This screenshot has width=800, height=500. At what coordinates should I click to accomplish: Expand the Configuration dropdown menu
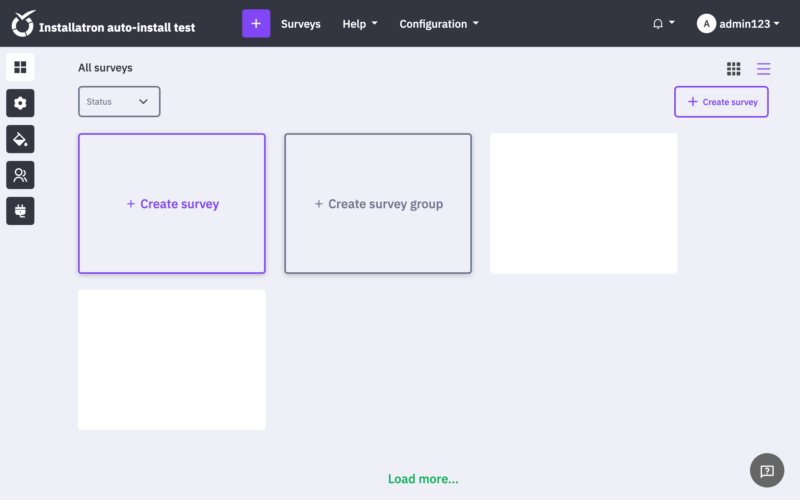click(x=439, y=24)
